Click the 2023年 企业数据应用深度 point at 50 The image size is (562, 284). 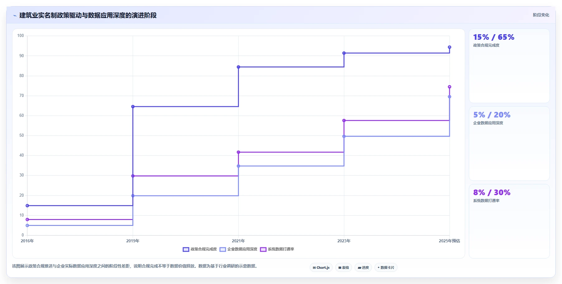pyautogui.click(x=344, y=136)
